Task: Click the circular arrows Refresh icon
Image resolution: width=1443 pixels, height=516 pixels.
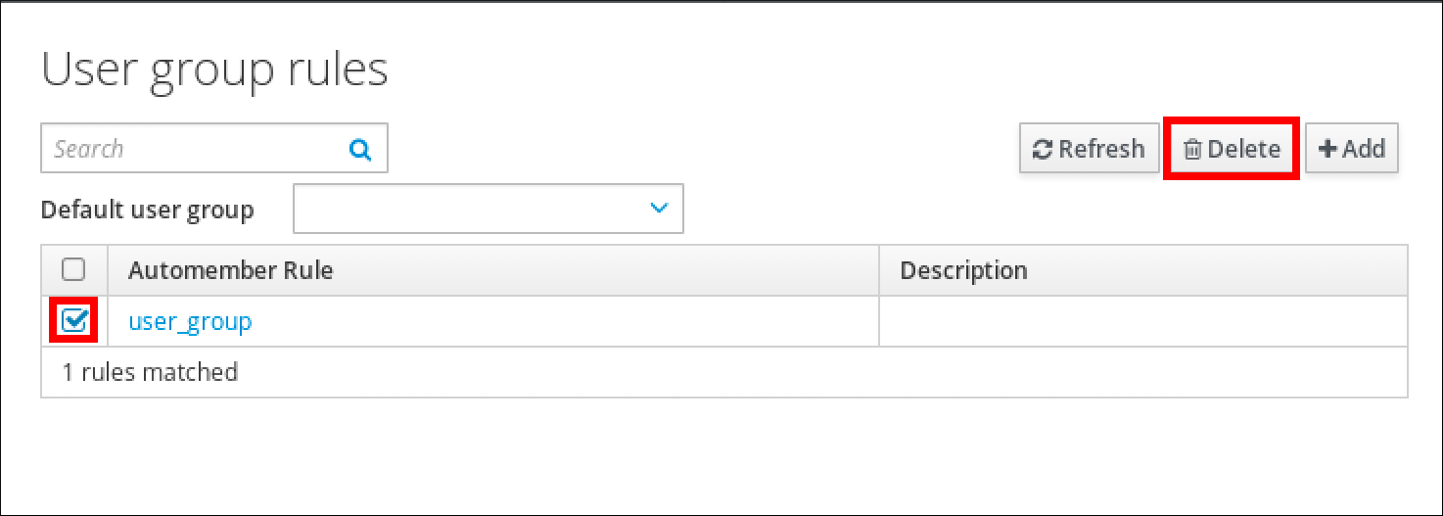Action: [x=1043, y=150]
